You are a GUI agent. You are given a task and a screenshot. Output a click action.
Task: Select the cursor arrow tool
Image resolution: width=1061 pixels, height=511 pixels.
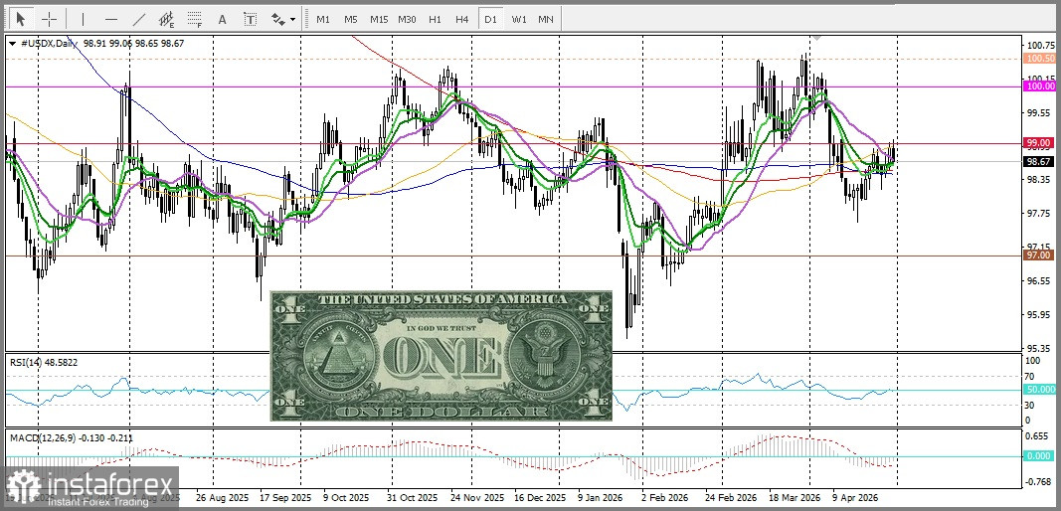pos(21,19)
